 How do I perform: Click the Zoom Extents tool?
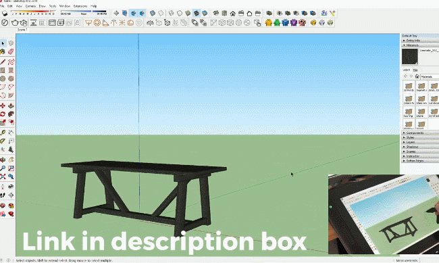point(3,176)
